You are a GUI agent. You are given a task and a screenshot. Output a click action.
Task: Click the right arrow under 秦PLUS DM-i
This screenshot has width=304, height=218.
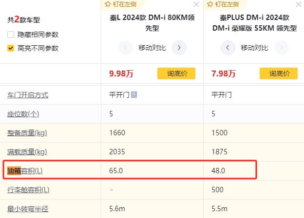(x=281, y=48)
